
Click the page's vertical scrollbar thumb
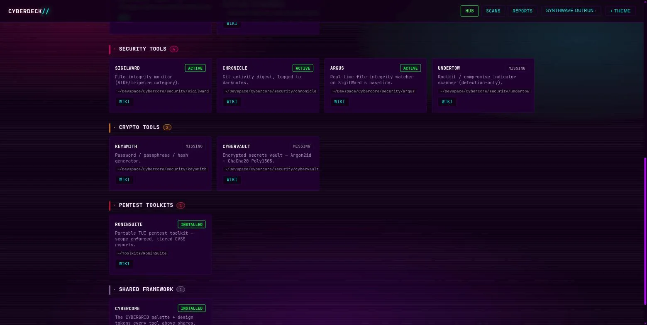pos(645,231)
